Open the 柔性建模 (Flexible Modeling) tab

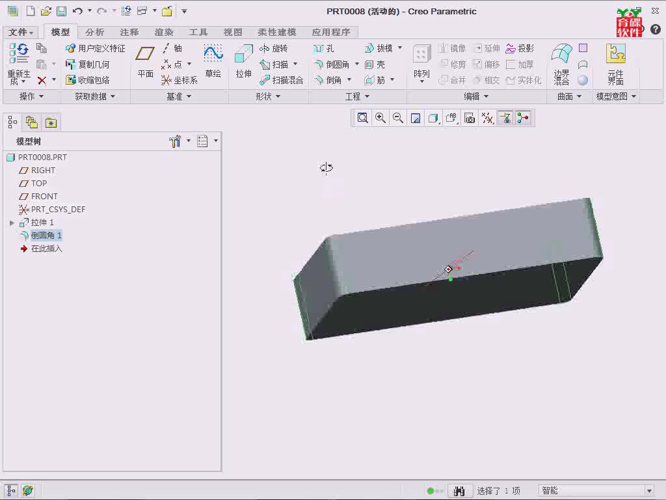(x=276, y=32)
